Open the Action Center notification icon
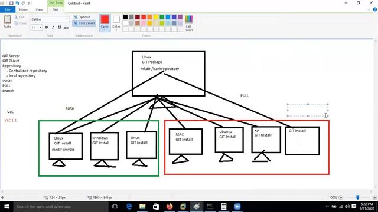Screen dimensions: 378x212 point(354,207)
